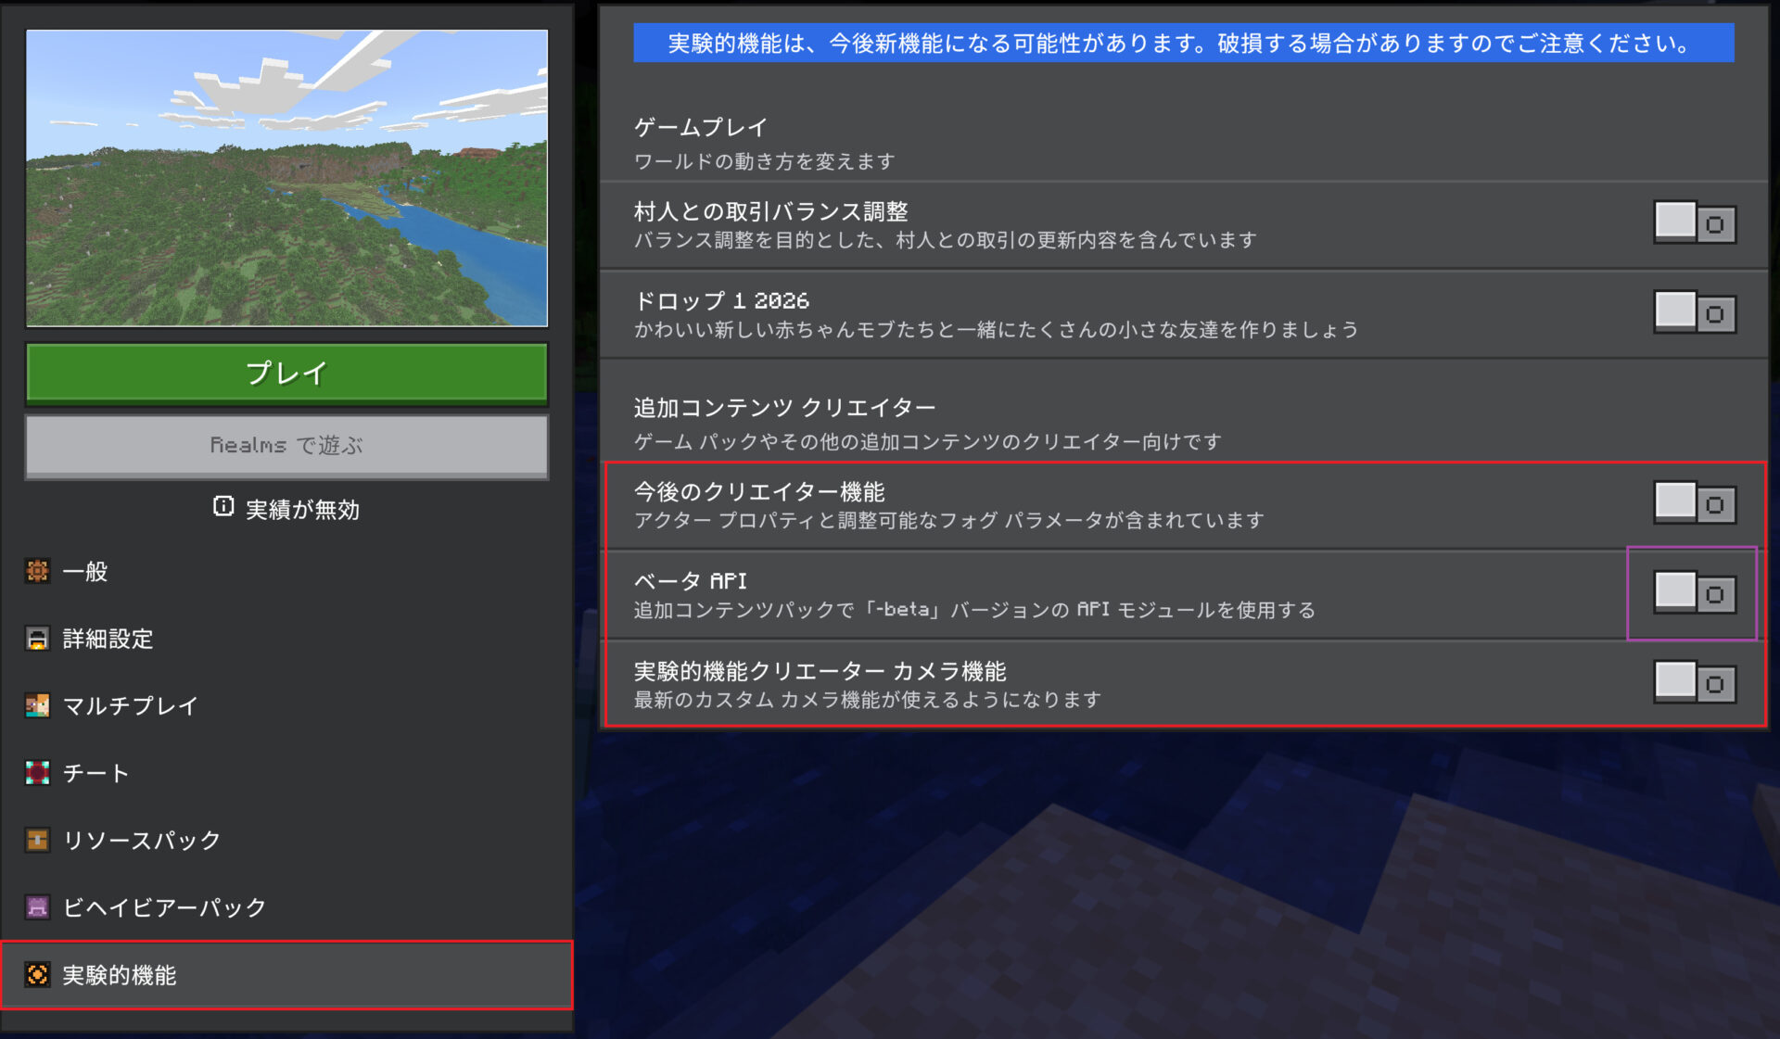Viewport: 1780px width, 1039px height.
Task: Select the リソースパック tab label
Action: [141, 841]
